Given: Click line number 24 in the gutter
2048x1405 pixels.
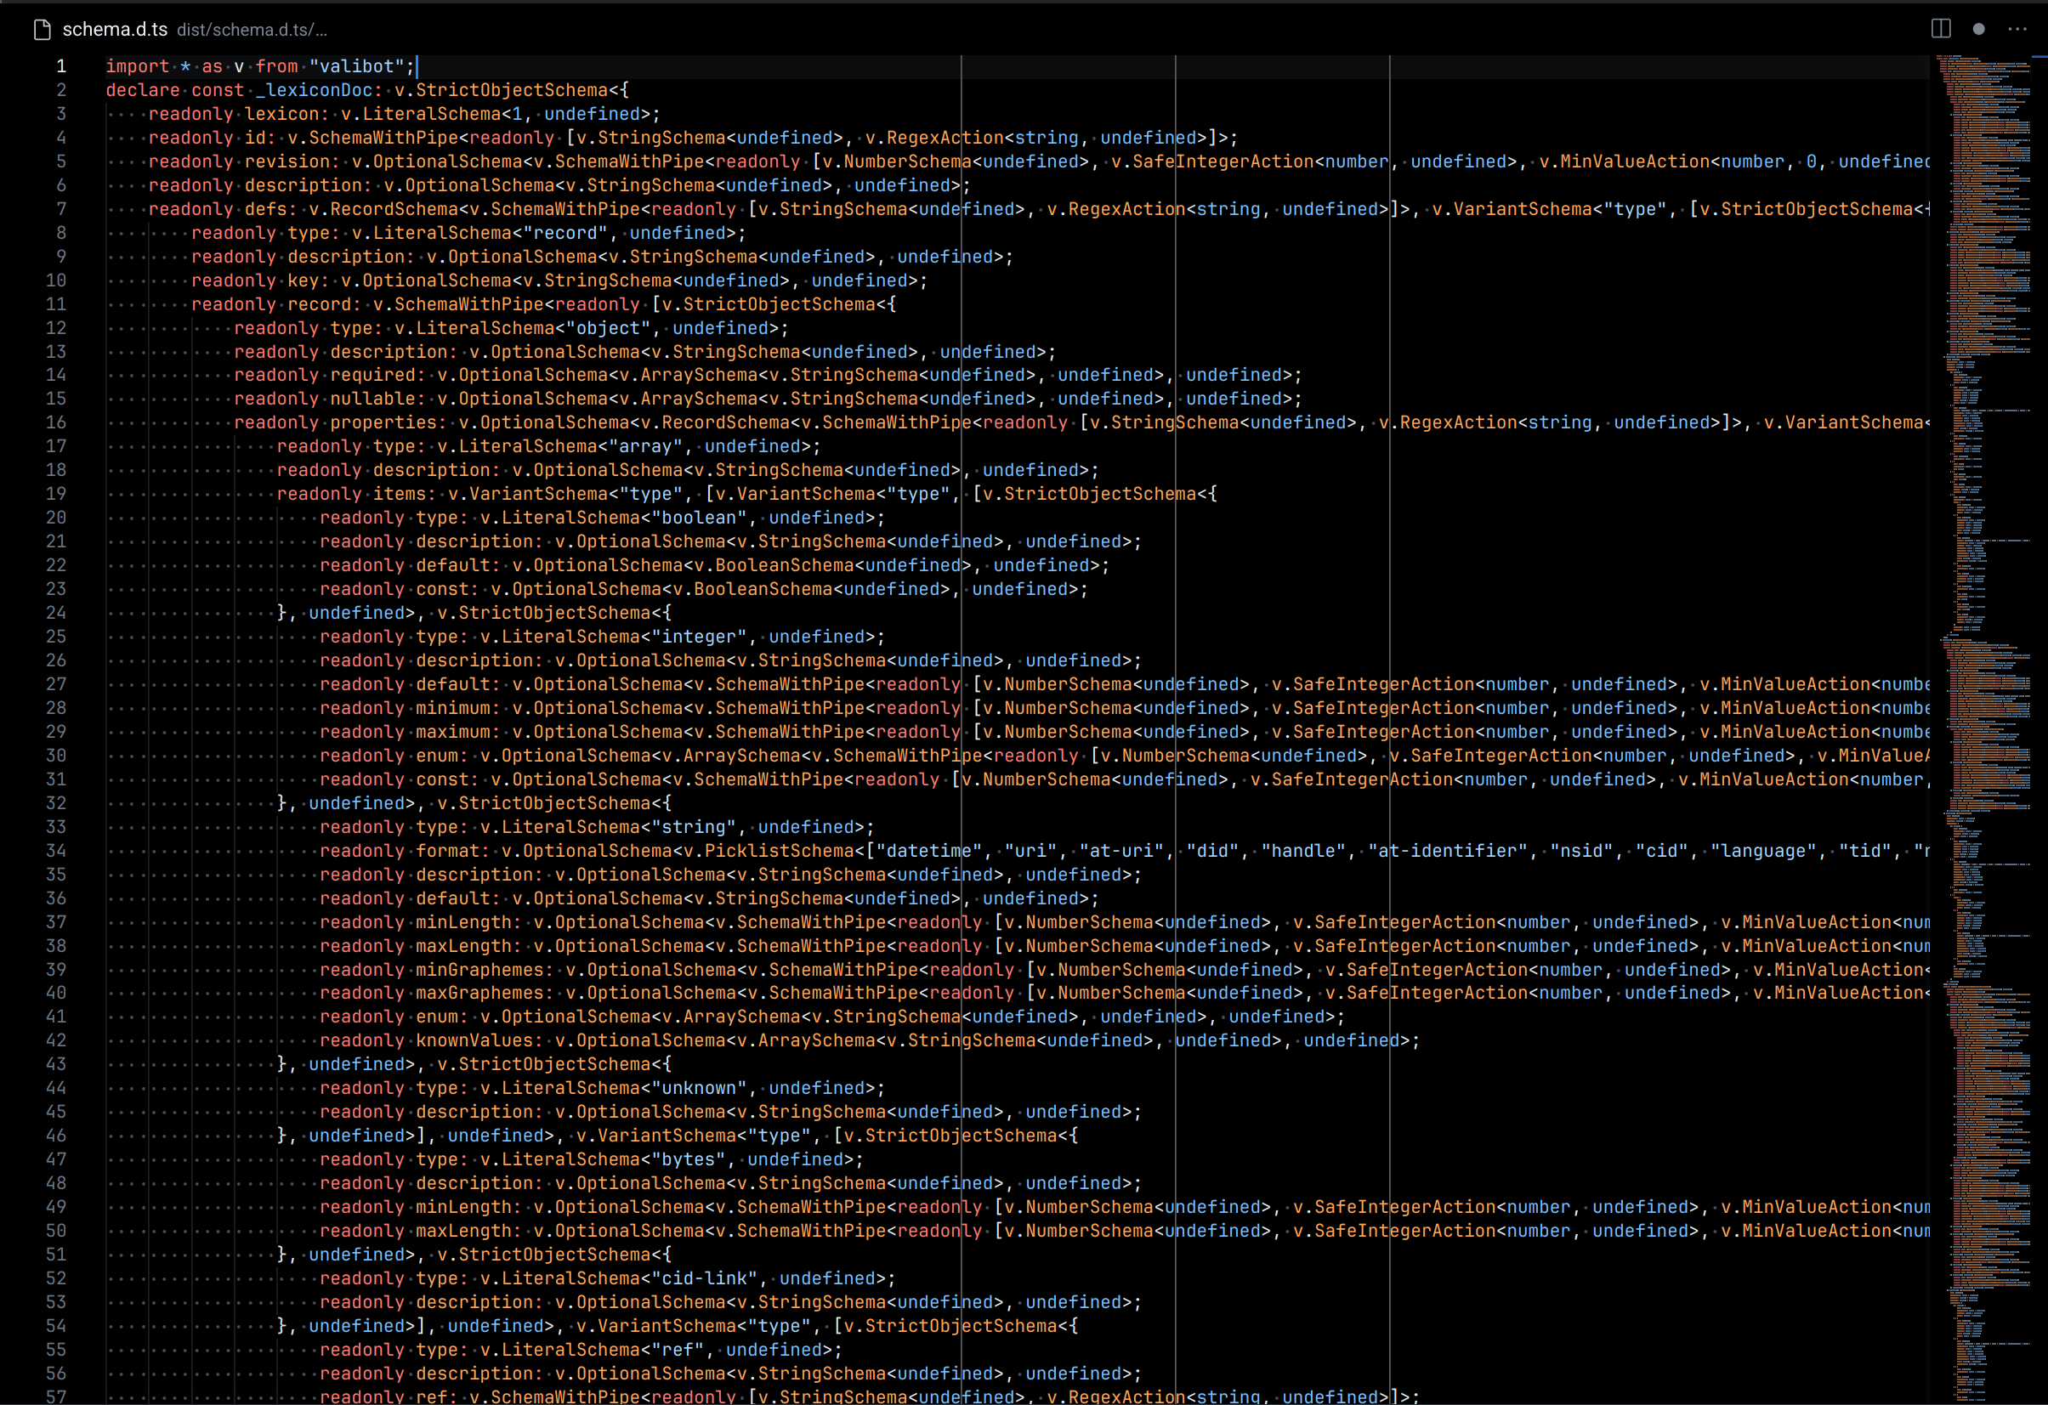Looking at the screenshot, I should point(55,613).
